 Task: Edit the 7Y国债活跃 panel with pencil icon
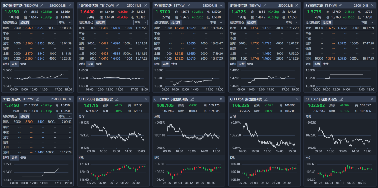pyautogui.click(x=189, y=5)
